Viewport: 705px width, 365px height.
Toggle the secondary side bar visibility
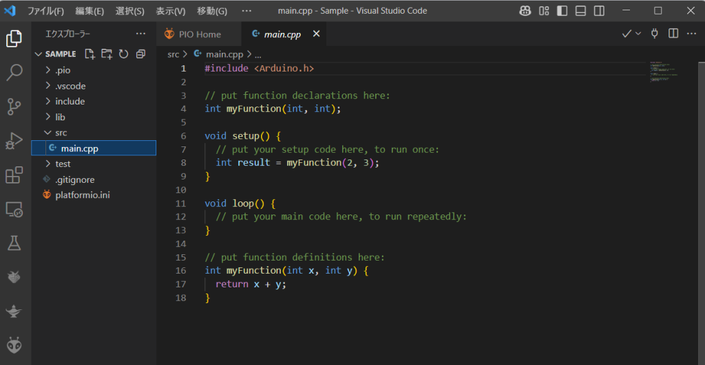pos(600,11)
